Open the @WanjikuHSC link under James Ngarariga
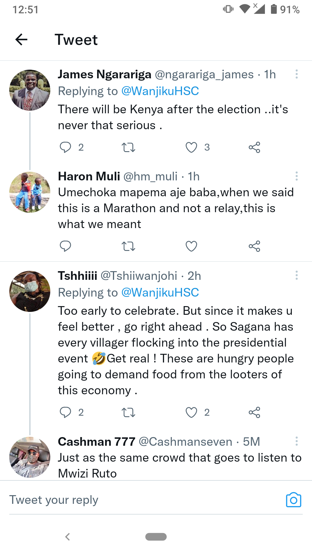 click(160, 91)
